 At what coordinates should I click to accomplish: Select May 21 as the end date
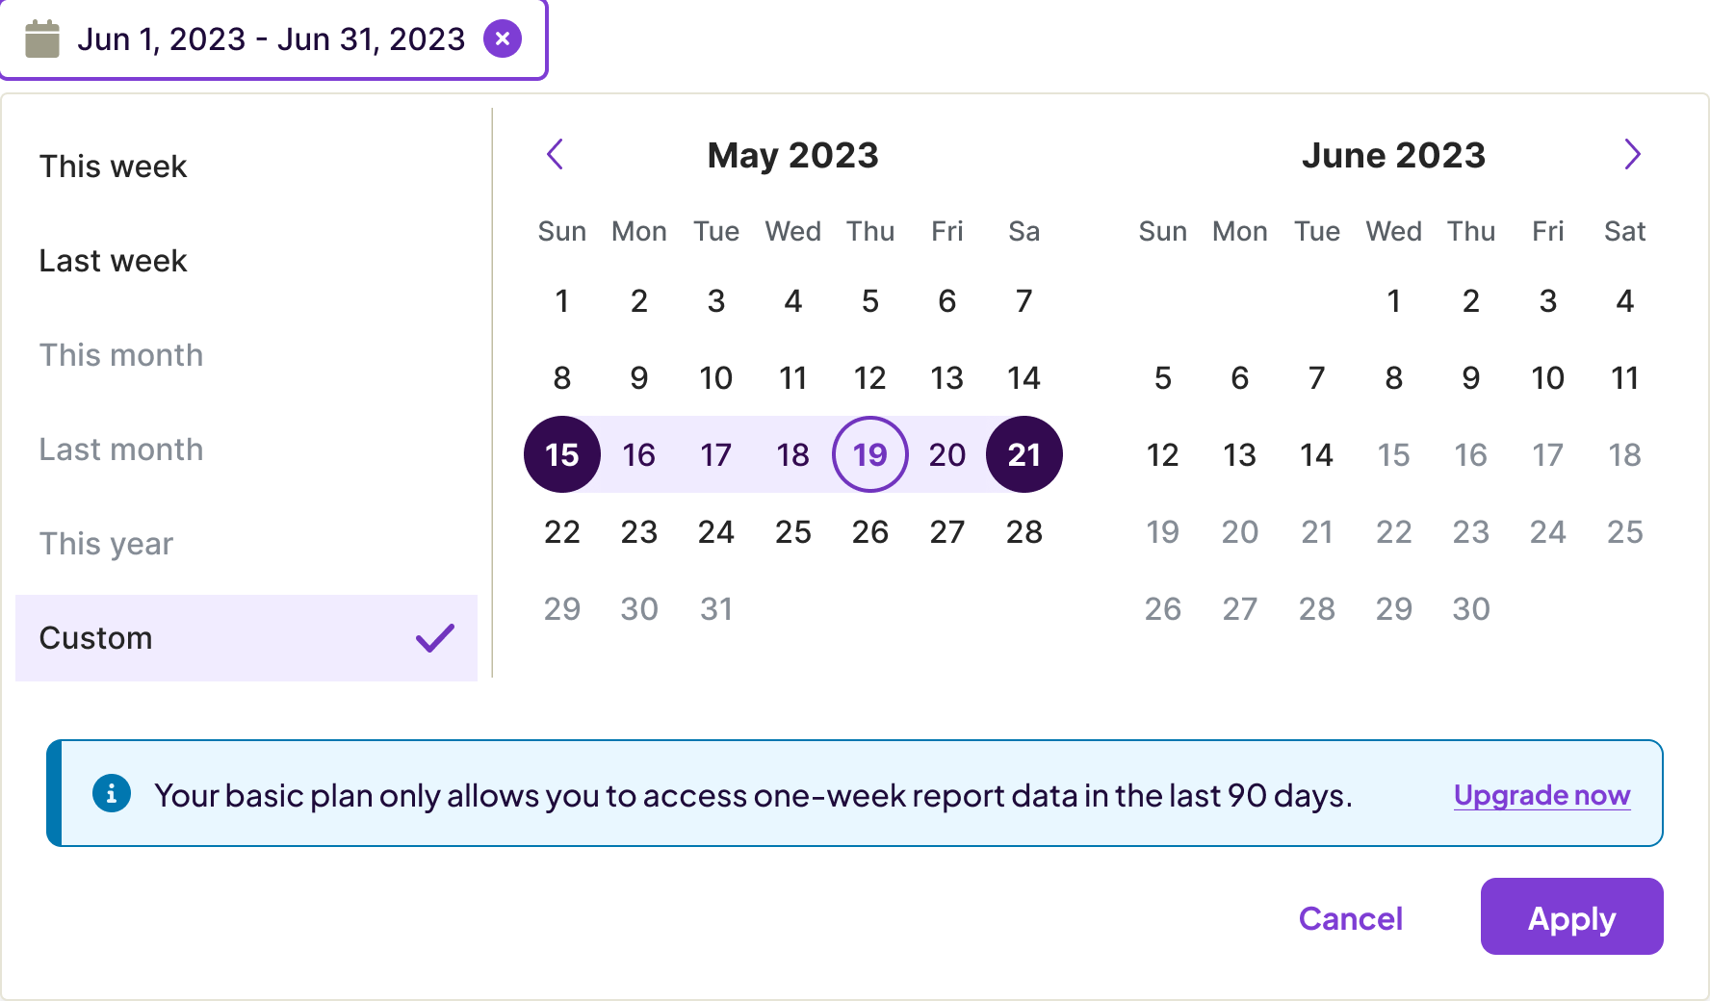click(x=1024, y=454)
